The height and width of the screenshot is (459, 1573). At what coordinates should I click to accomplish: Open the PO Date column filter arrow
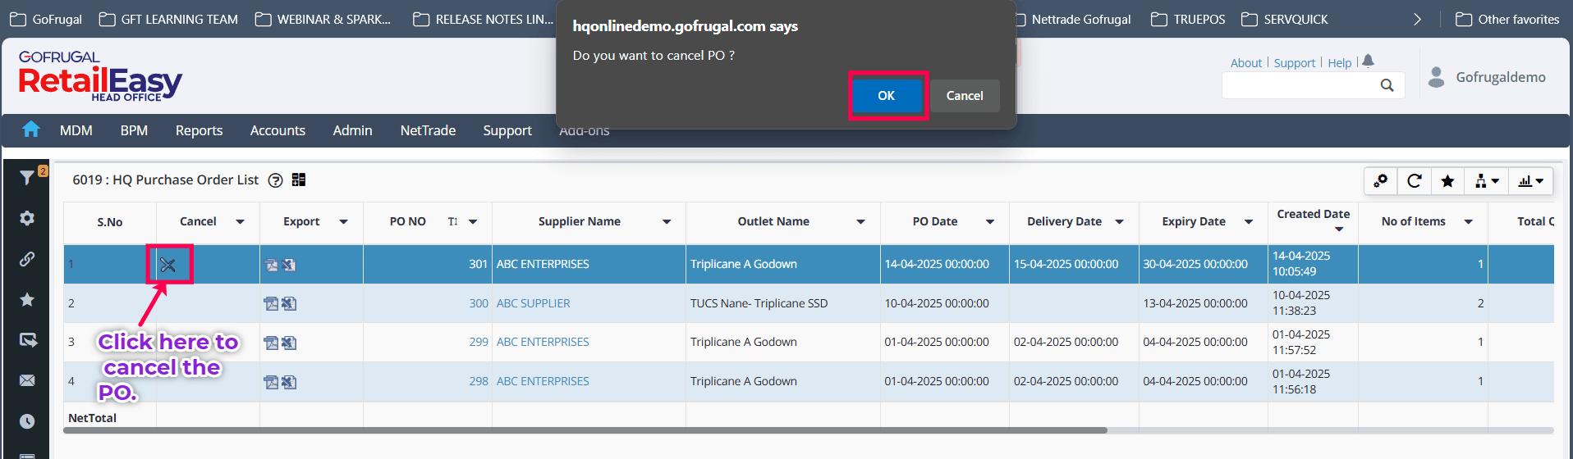coord(990,222)
